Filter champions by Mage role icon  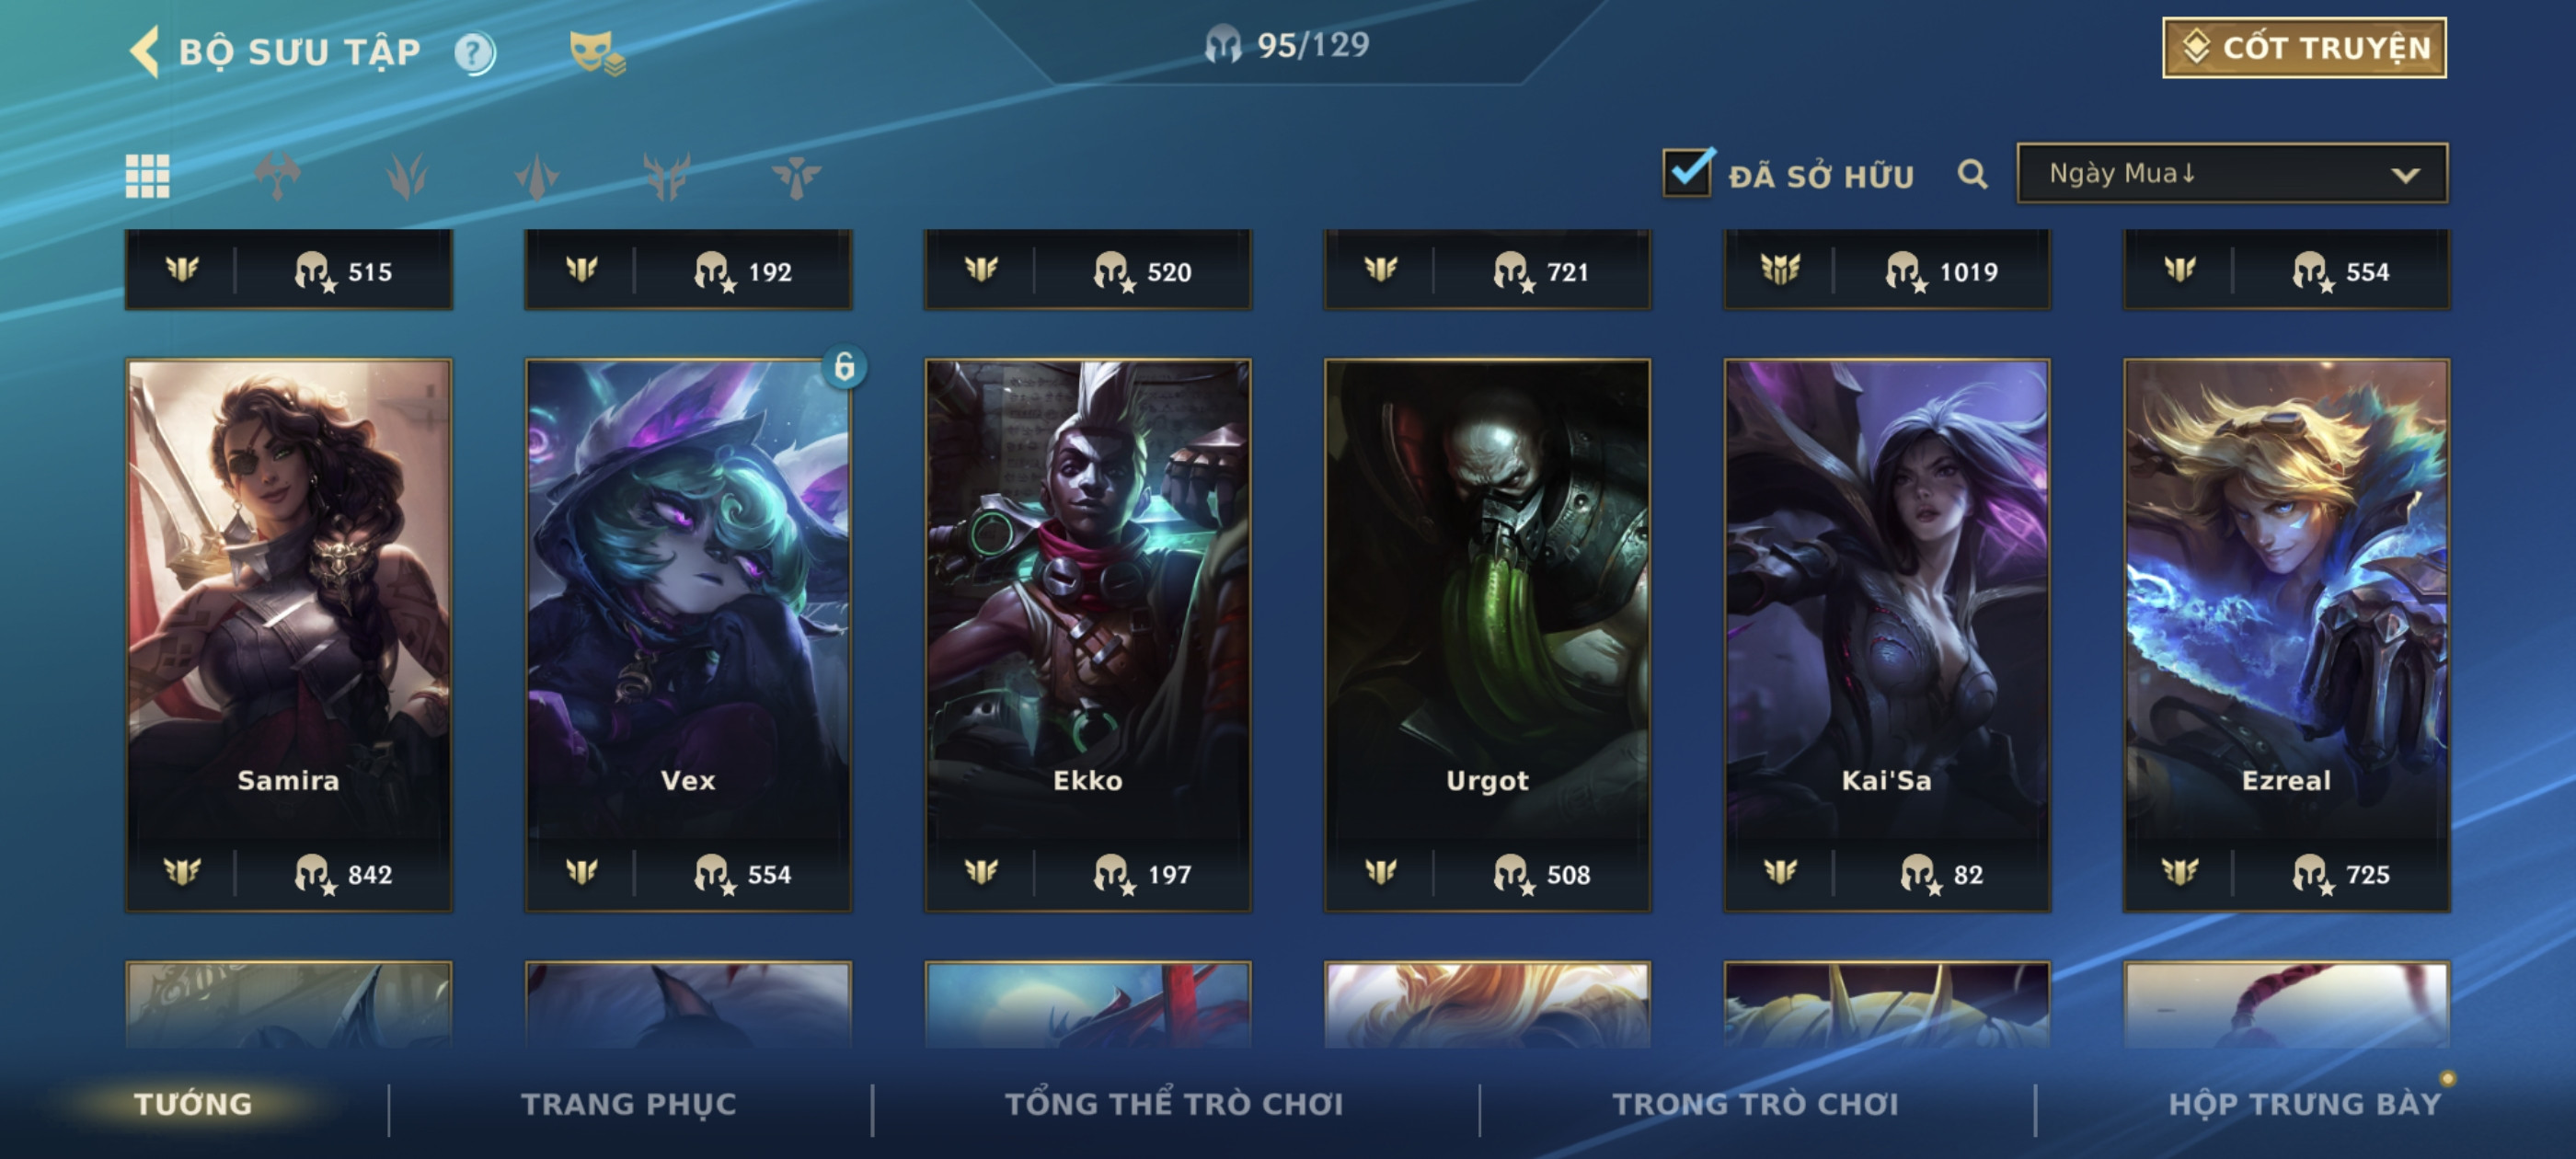(x=407, y=177)
